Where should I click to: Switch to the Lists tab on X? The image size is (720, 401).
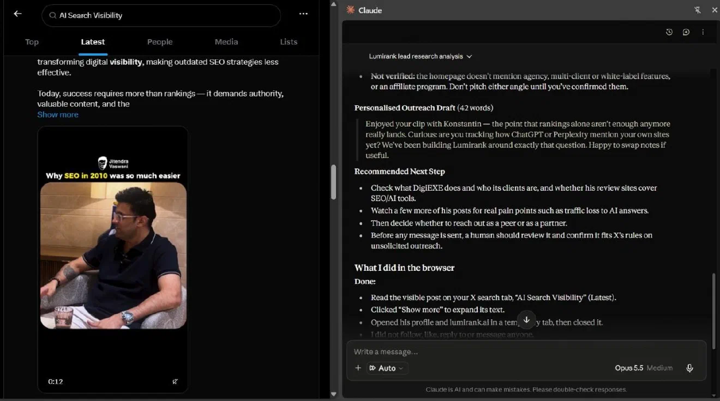coord(289,42)
